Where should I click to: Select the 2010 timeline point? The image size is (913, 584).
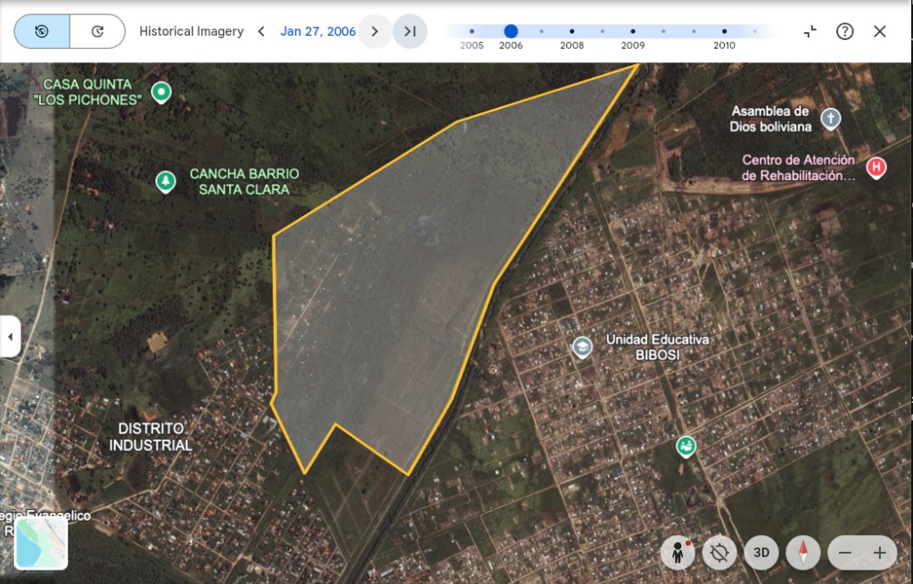point(724,31)
